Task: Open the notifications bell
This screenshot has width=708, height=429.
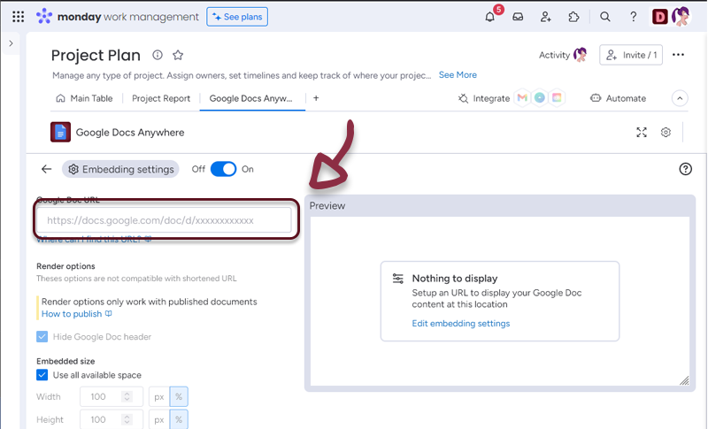Action: (x=490, y=17)
